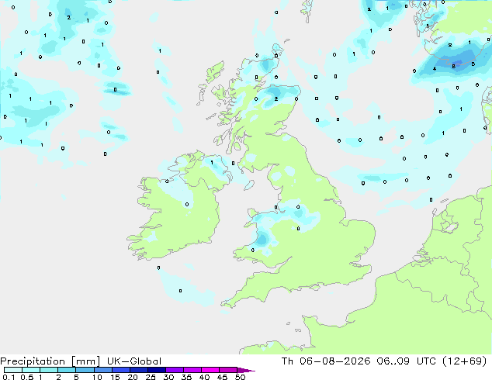492x380 pixels.
Task: Click the '06..09 UTC' time range text
Action: click(407, 361)
